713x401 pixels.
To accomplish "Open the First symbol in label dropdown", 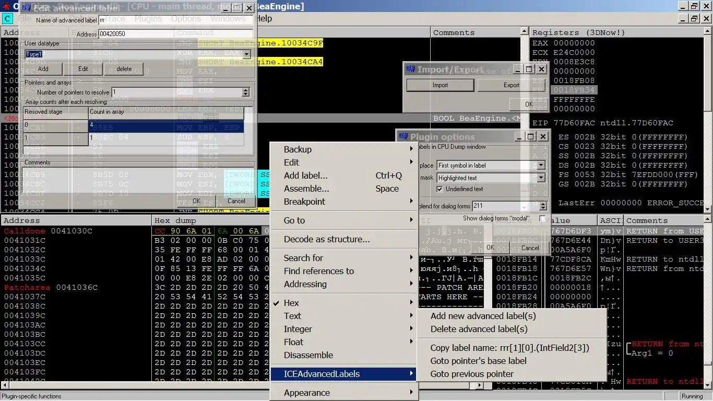I will click(541, 165).
